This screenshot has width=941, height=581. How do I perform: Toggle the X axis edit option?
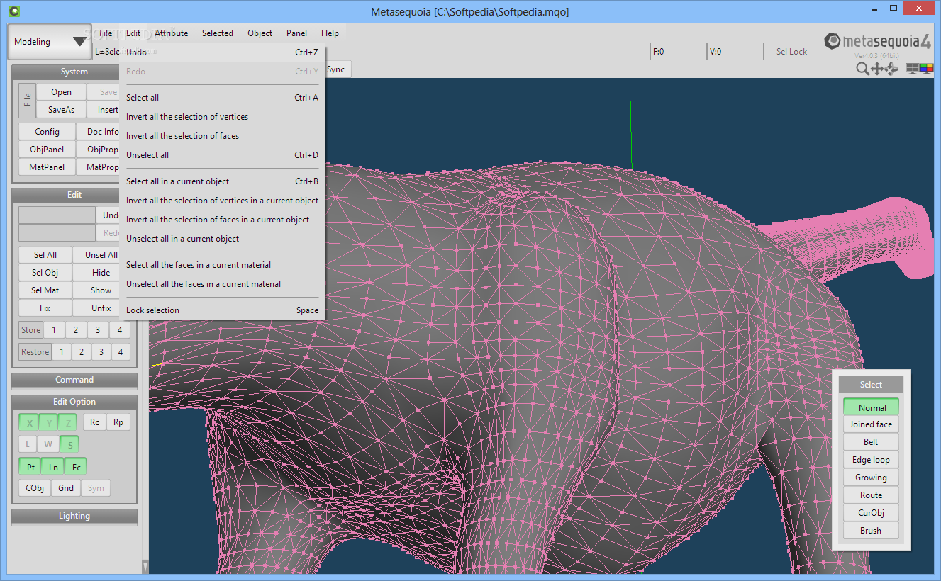29,423
